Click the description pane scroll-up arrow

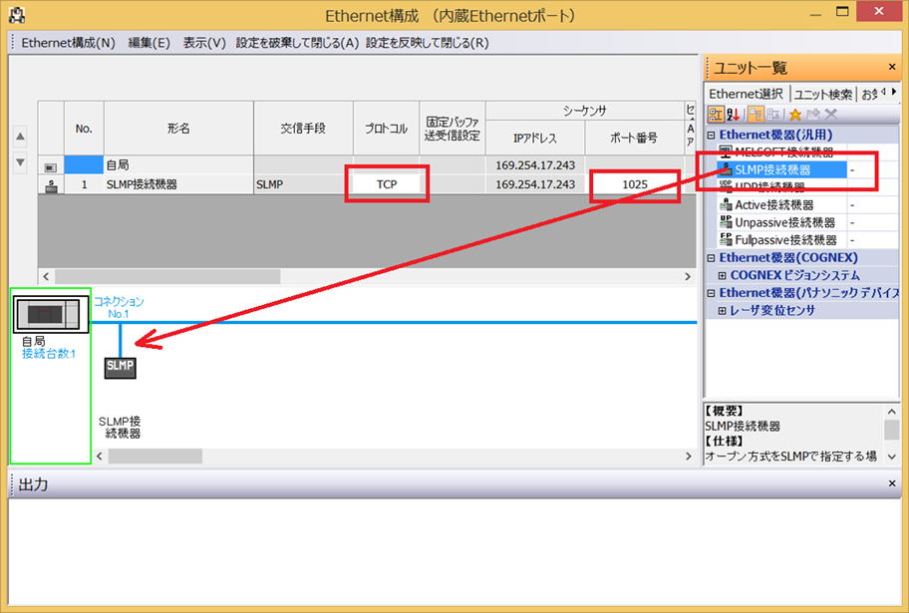(x=892, y=412)
